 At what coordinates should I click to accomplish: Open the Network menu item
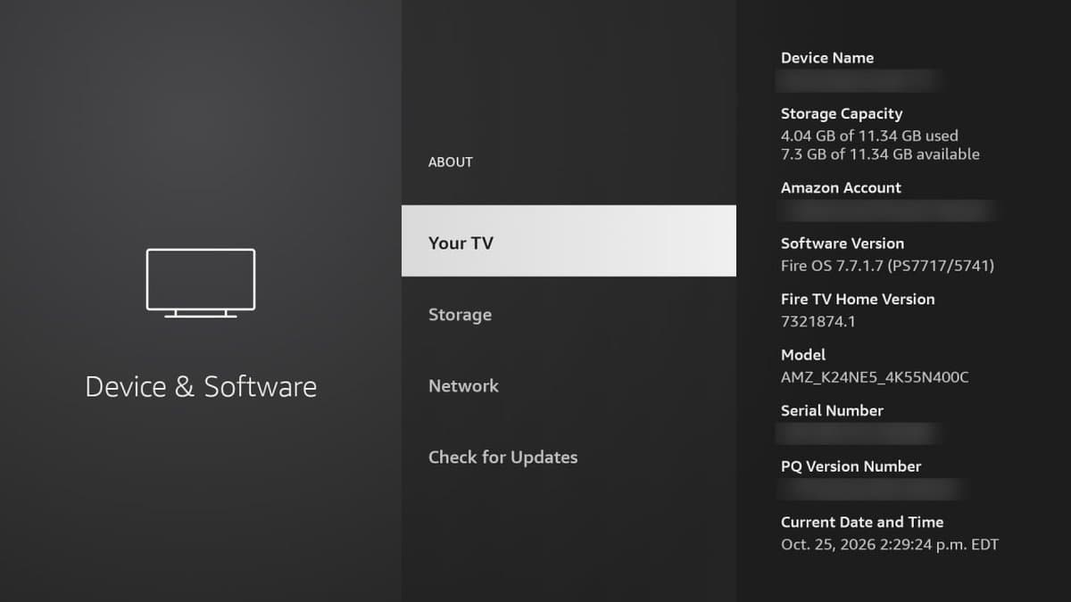pyautogui.click(x=569, y=386)
